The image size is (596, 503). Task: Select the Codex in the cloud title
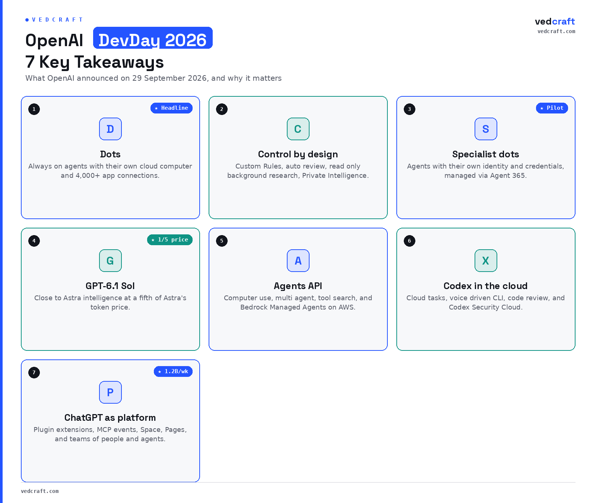(486, 286)
